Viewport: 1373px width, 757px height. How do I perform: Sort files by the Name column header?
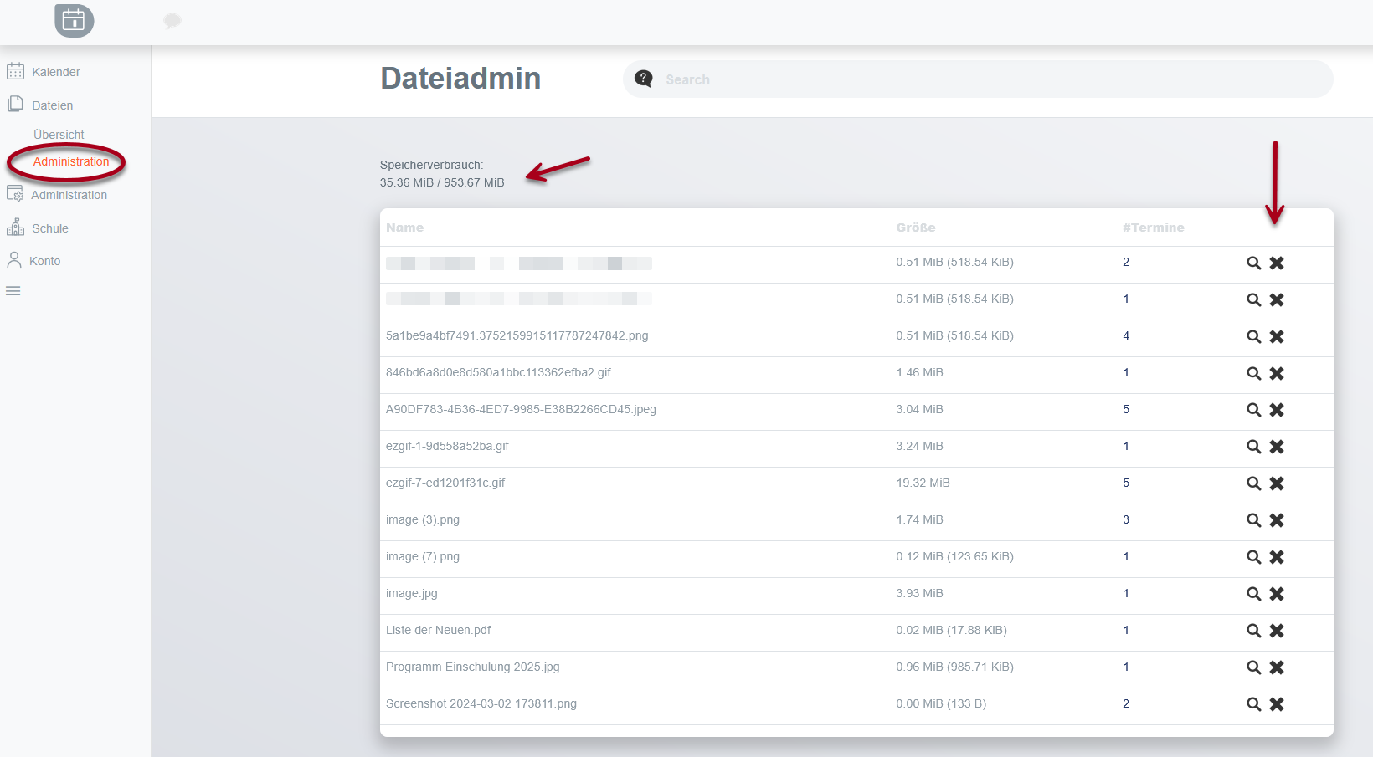pyautogui.click(x=404, y=227)
